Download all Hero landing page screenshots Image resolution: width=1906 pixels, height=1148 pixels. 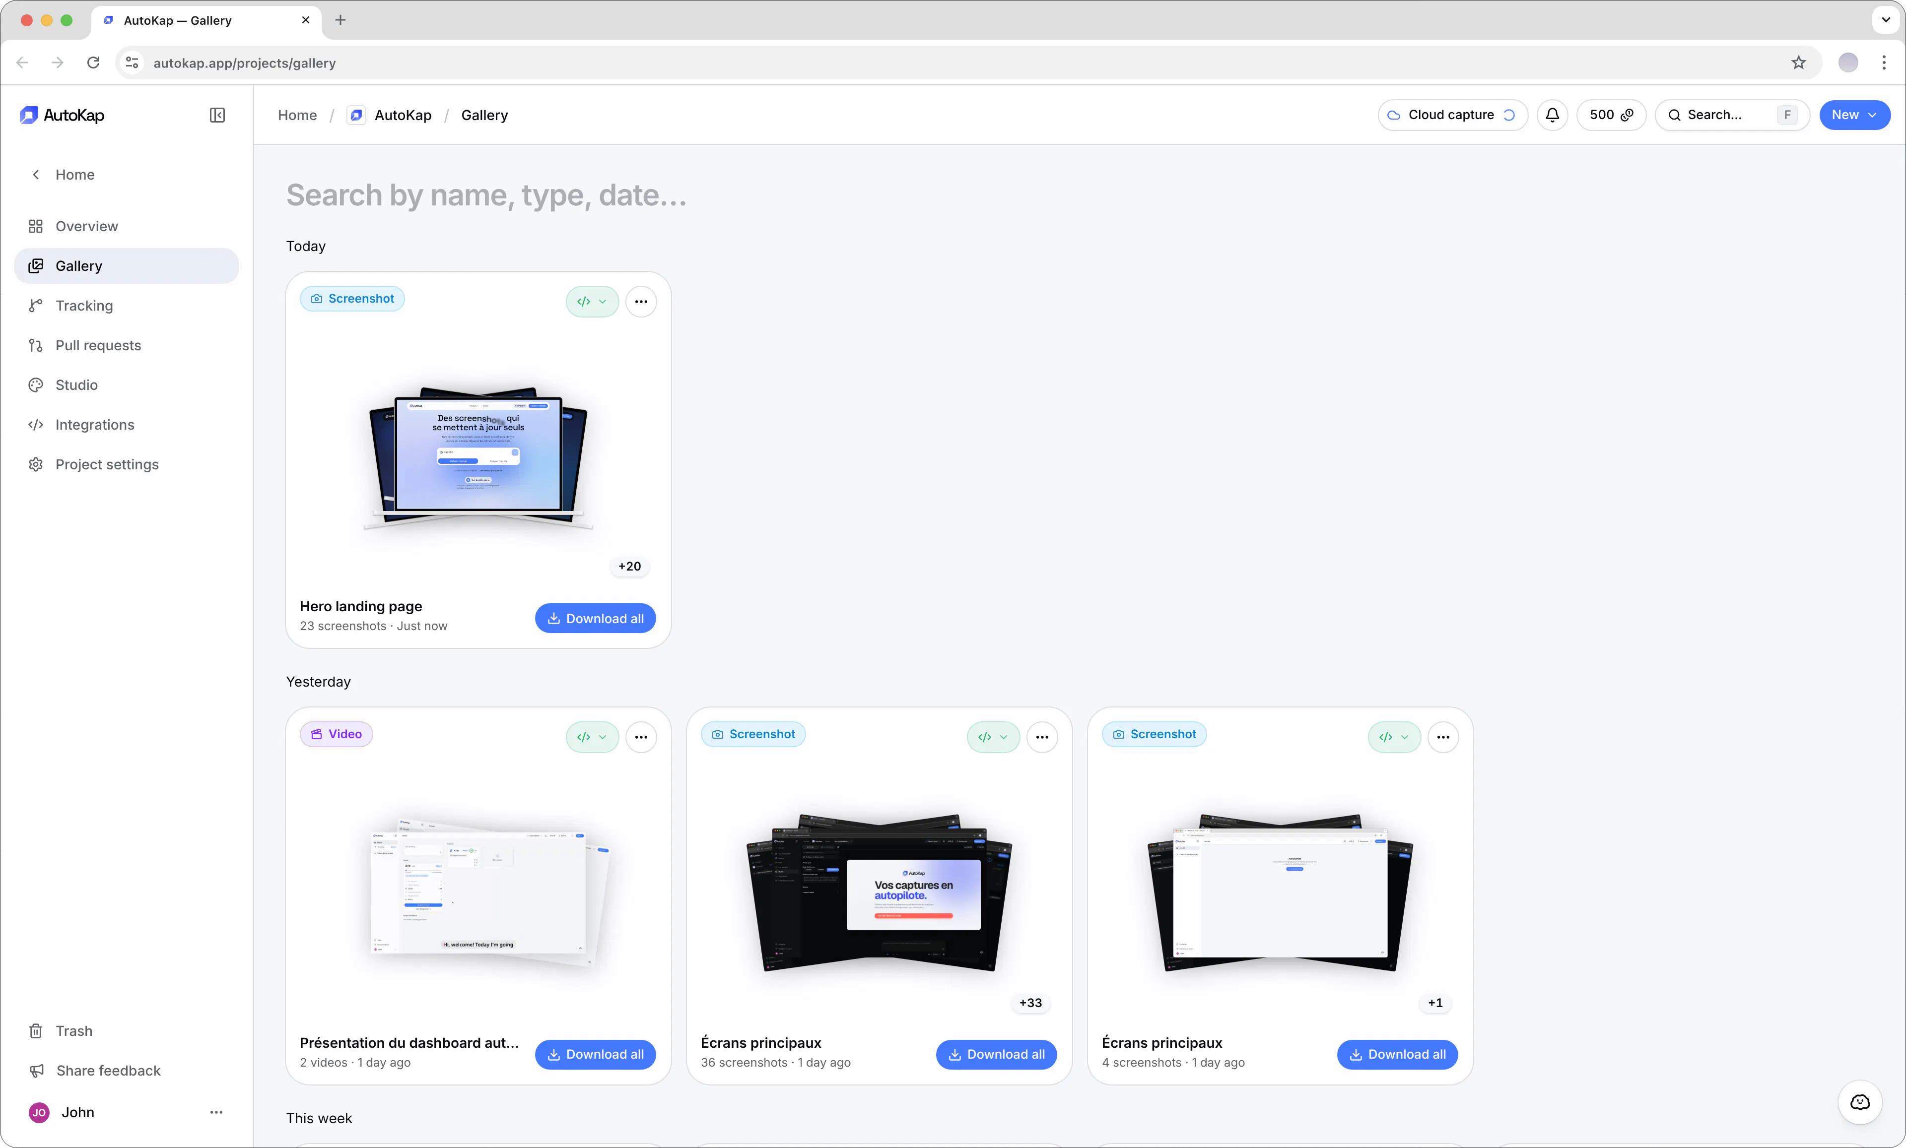(x=595, y=619)
